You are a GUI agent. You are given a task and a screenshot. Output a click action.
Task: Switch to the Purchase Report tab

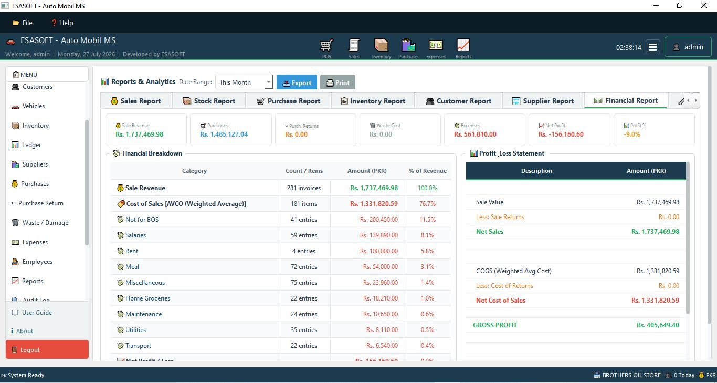pos(288,101)
